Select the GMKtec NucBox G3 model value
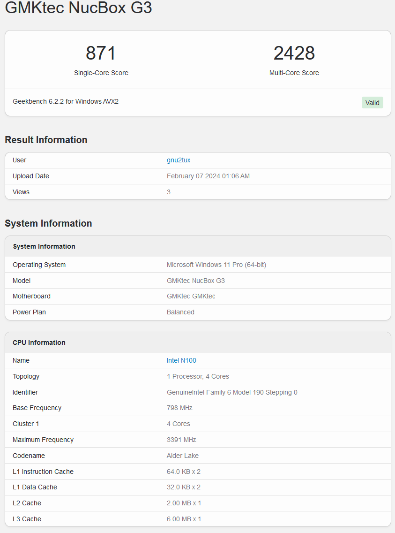The image size is (395, 533). [x=196, y=281]
